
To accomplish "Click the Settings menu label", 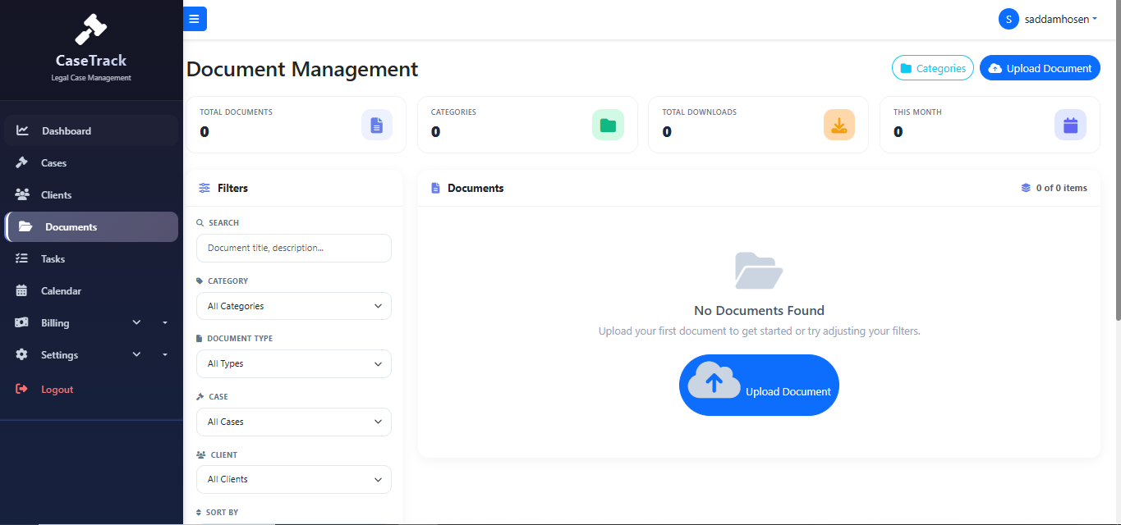I will point(60,355).
